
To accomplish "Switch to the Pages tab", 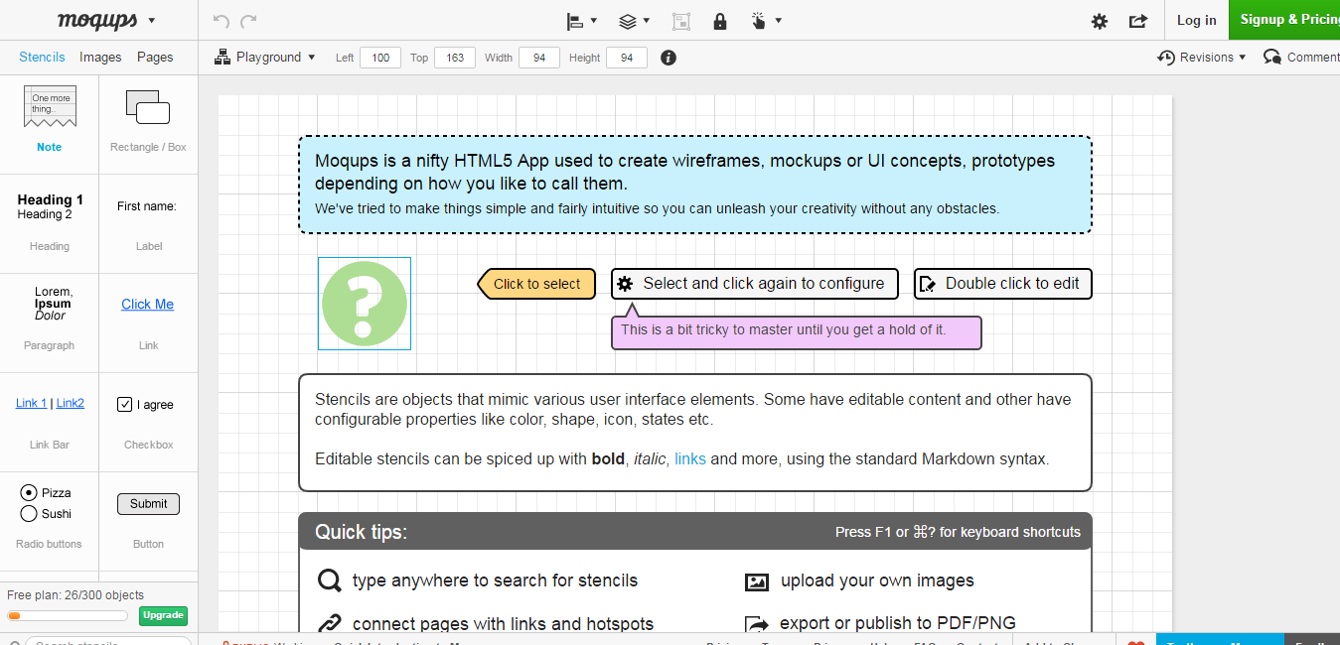I will click(x=155, y=58).
